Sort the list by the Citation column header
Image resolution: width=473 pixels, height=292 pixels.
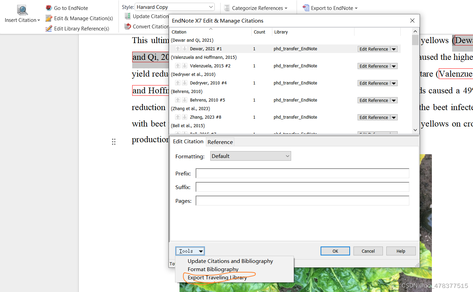211,32
